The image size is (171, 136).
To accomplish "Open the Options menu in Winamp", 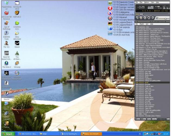I will 146,2.
